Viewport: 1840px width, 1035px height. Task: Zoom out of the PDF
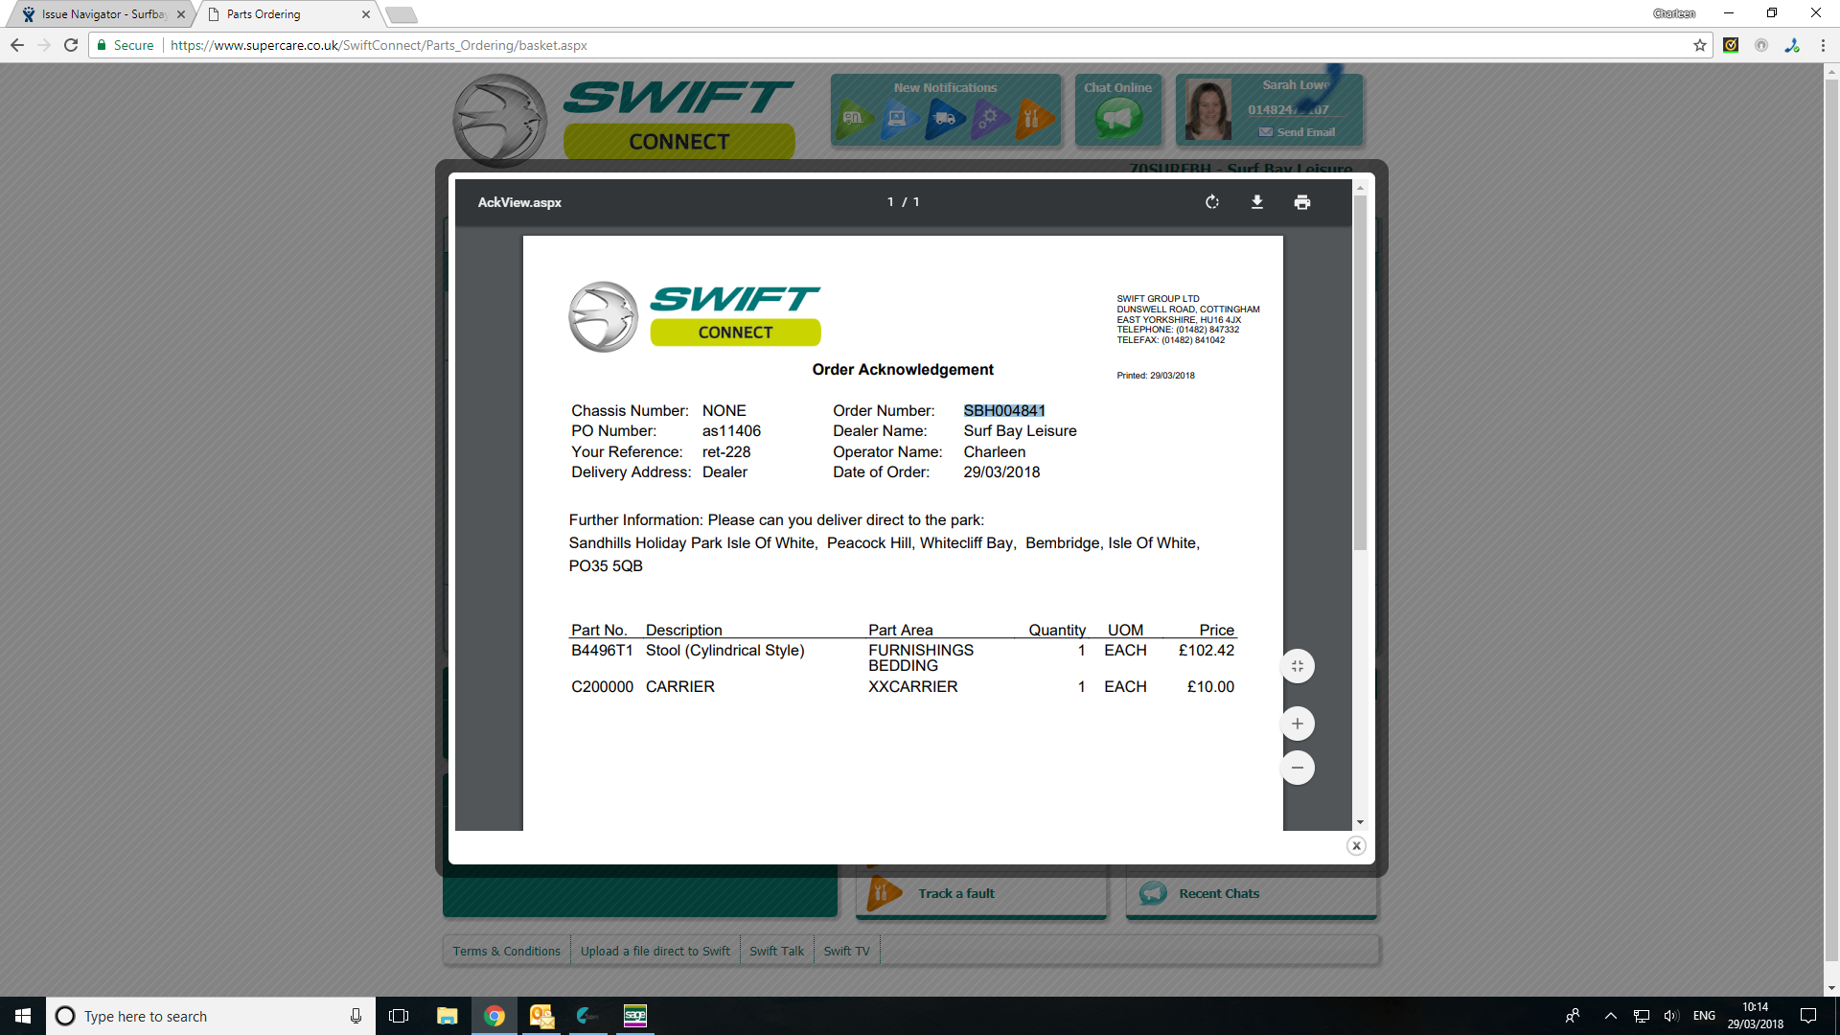pos(1298,768)
